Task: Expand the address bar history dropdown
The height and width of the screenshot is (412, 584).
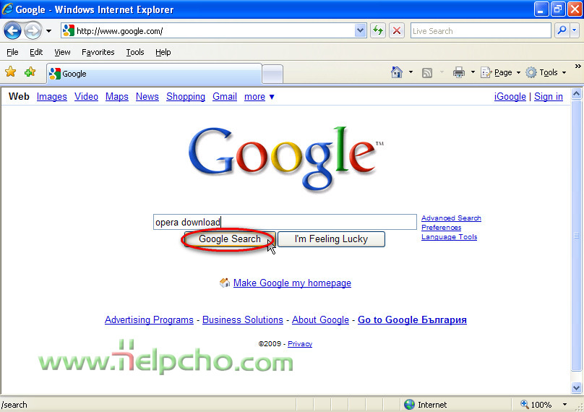Action: (x=360, y=30)
